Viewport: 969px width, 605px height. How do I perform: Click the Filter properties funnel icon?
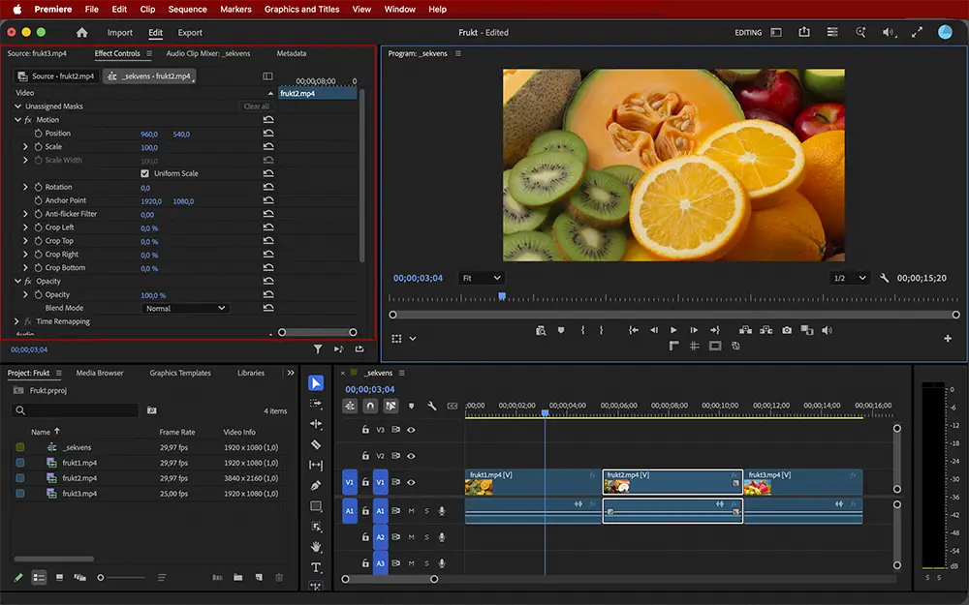tap(318, 349)
